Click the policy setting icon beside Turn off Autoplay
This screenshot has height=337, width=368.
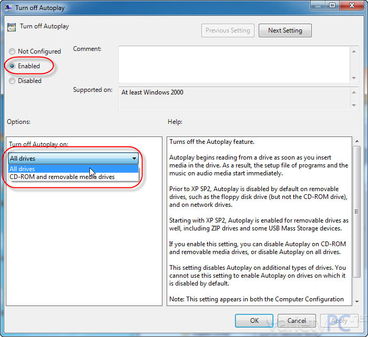[12, 27]
